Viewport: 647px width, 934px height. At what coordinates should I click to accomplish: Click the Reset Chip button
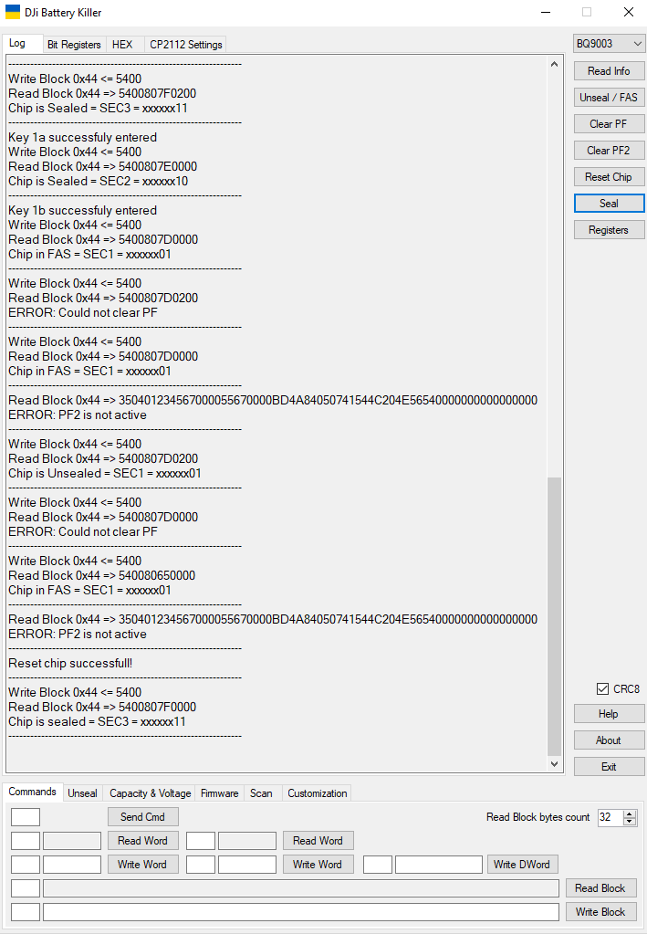coord(609,177)
